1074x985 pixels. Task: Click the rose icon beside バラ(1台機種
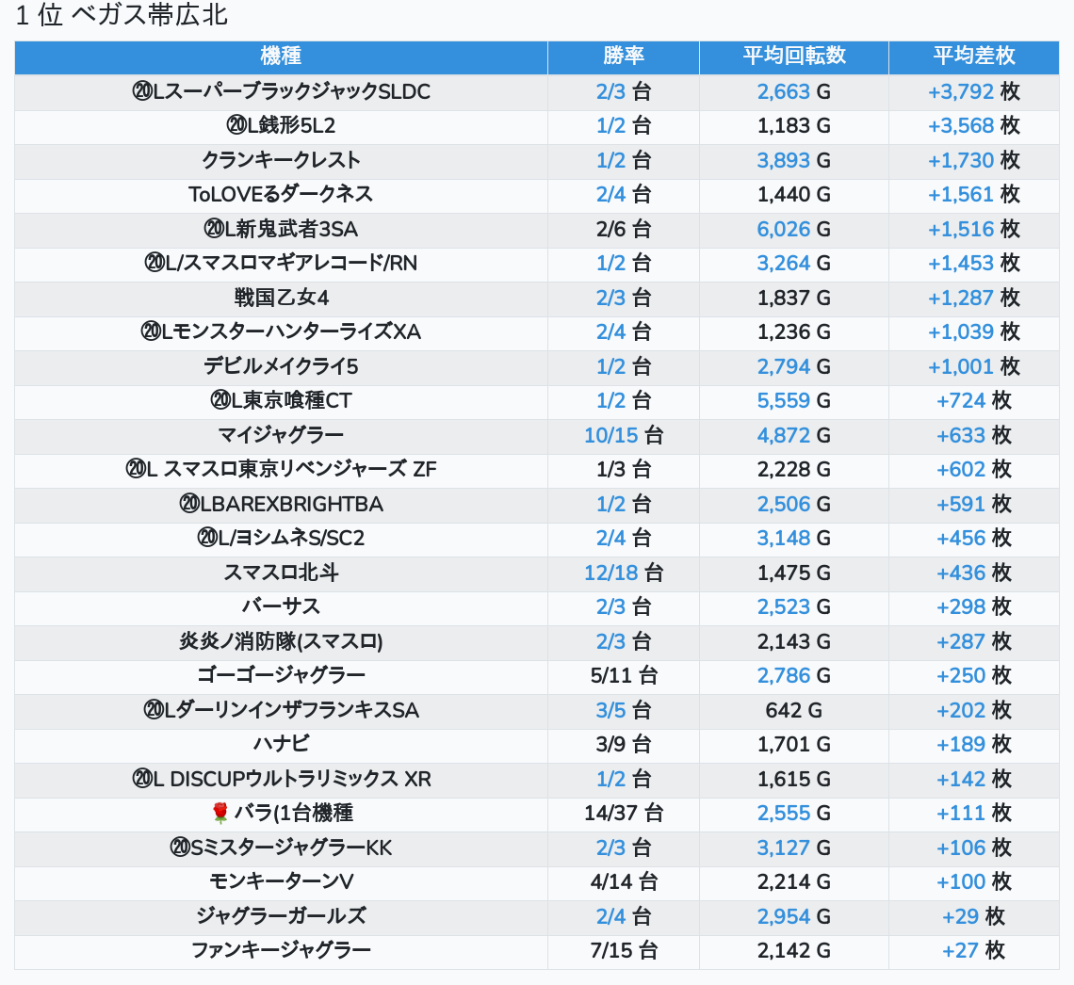(x=220, y=813)
